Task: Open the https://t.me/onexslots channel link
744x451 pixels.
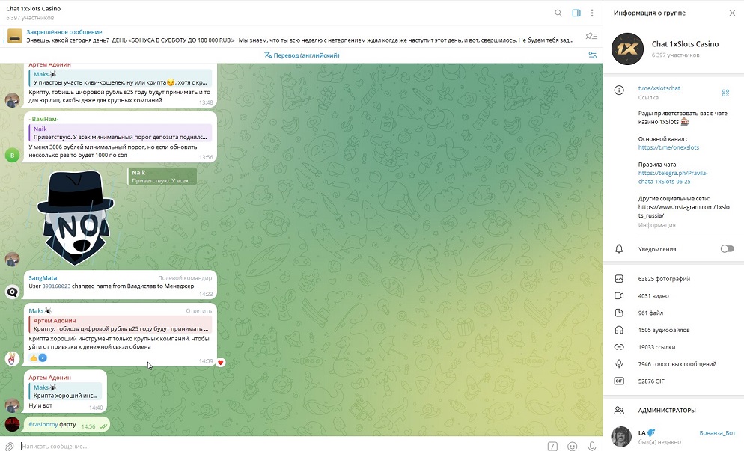Action: (x=668, y=147)
